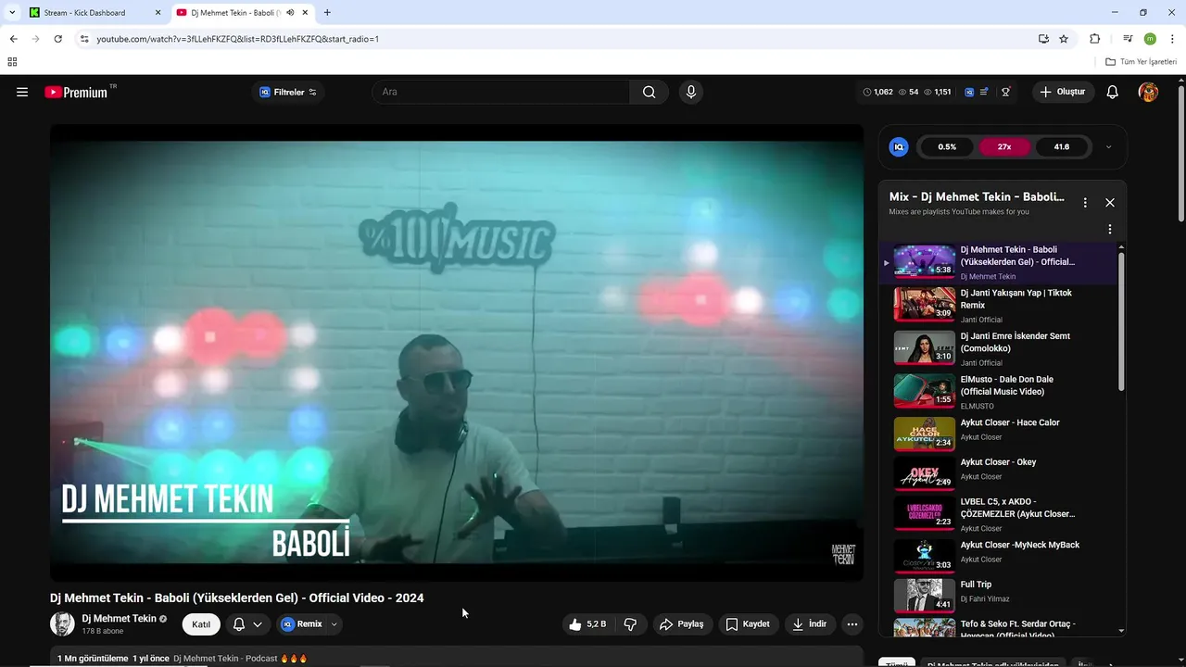Open Dj Mehmet Tekin channel avatar

(62, 623)
